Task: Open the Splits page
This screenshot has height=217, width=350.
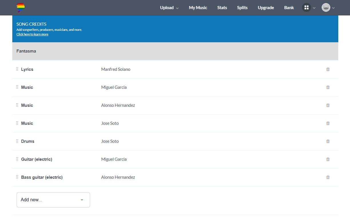Action: pyautogui.click(x=242, y=8)
